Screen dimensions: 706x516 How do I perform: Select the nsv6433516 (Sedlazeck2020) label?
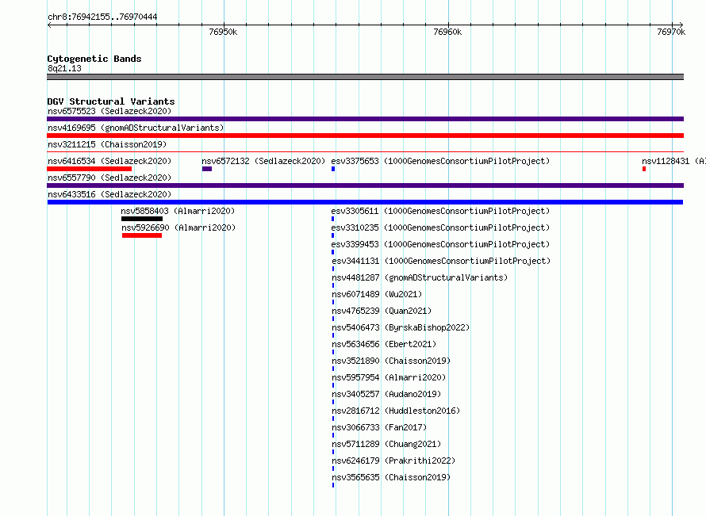tap(109, 194)
